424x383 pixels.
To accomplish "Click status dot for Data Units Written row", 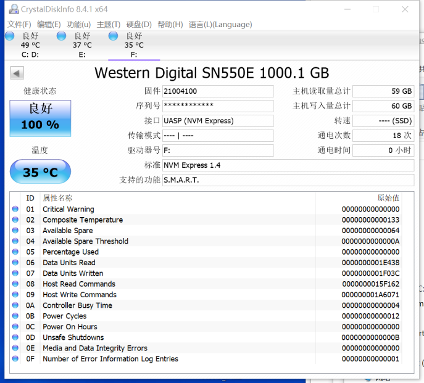I will [x=15, y=273].
